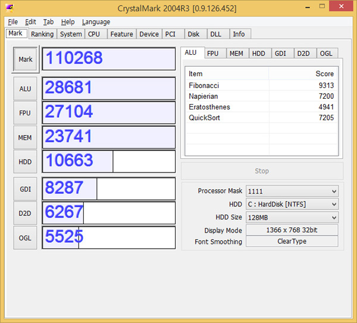The height and width of the screenshot is (323, 357).
Task: Switch to the Mark tab
Action: (17, 33)
